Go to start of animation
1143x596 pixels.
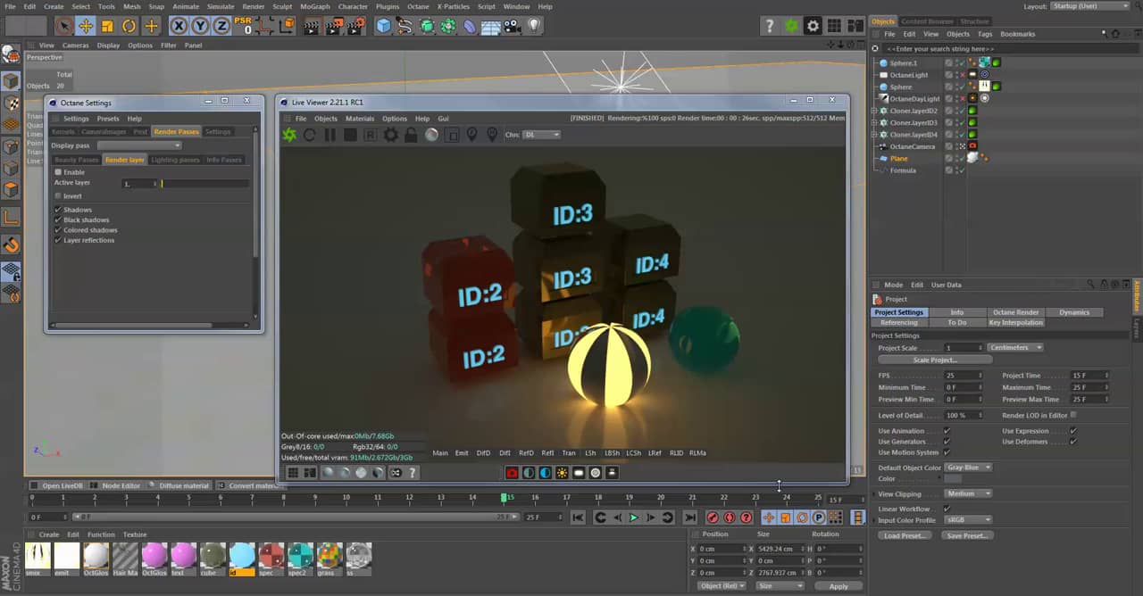pyautogui.click(x=578, y=517)
